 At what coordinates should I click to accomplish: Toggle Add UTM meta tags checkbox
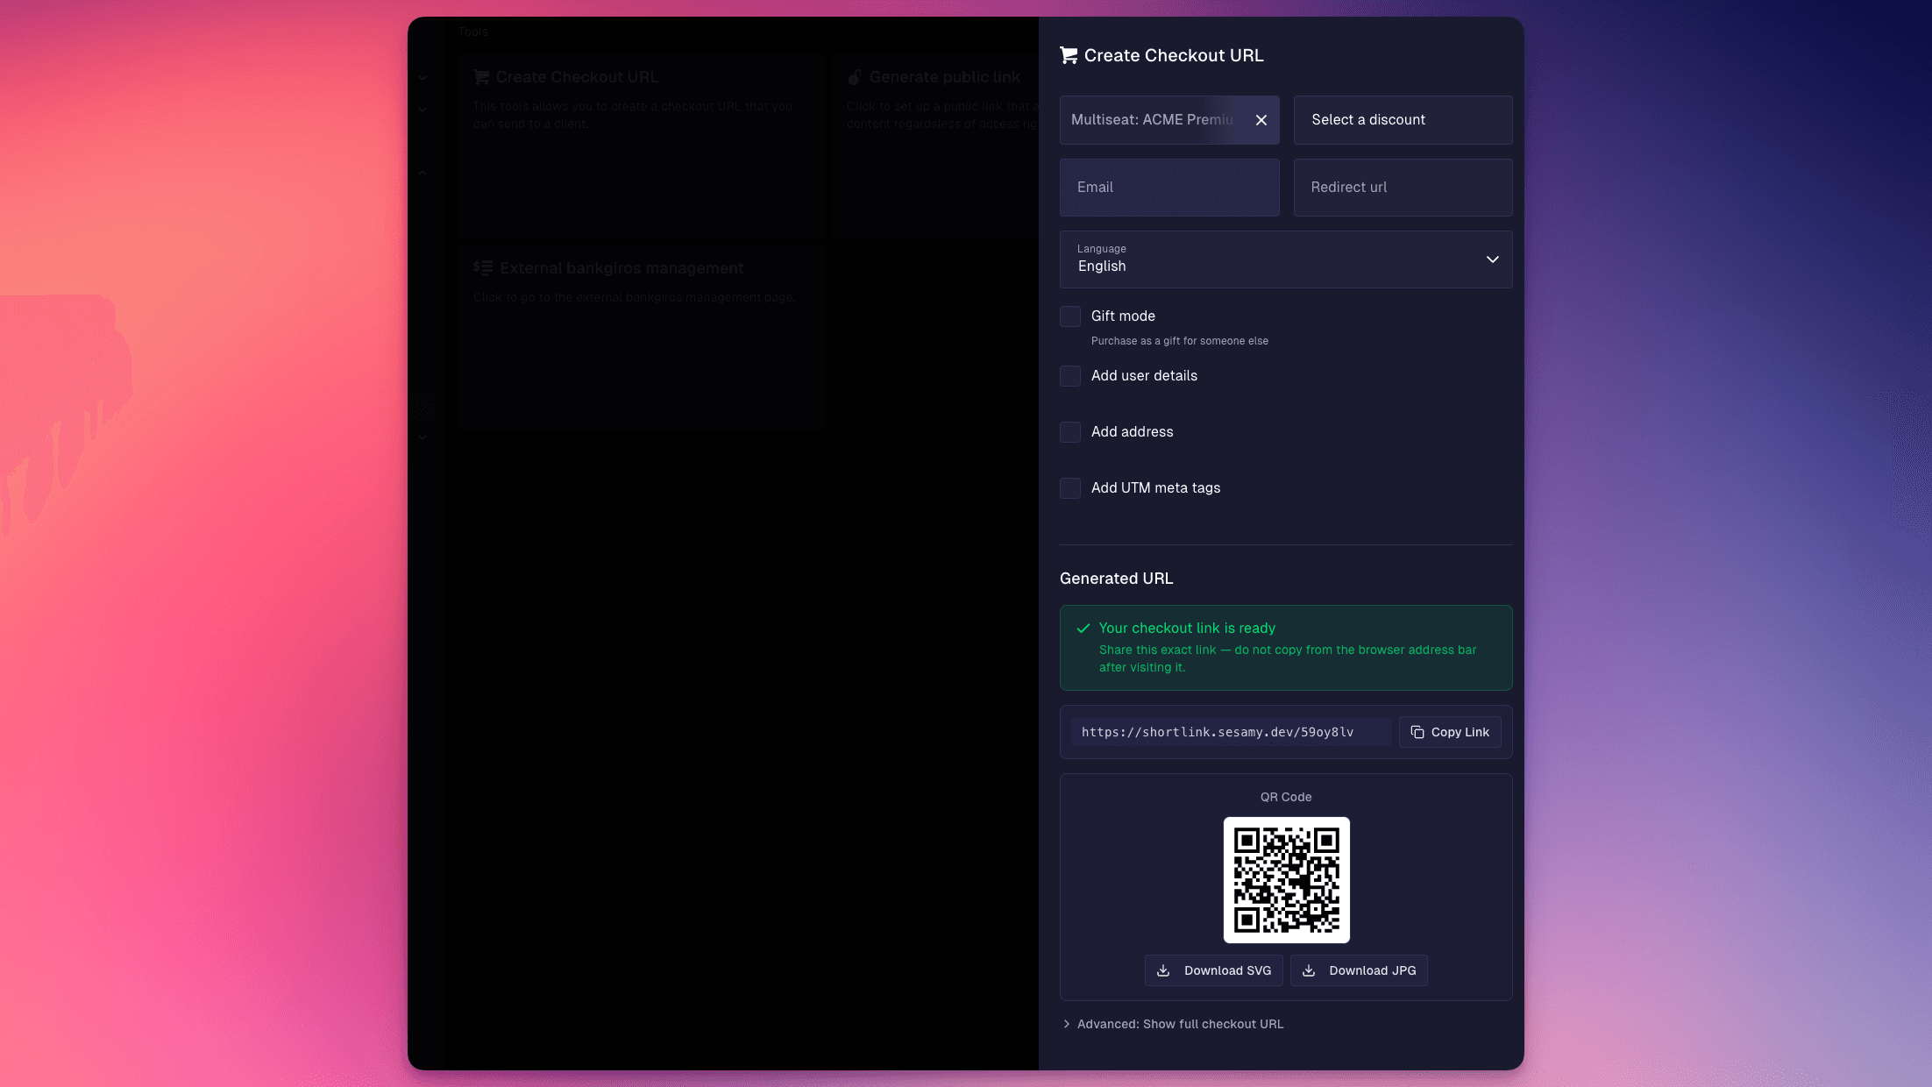click(1070, 488)
